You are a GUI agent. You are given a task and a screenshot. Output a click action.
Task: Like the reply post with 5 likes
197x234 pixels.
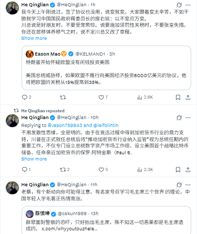coord(103,169)
